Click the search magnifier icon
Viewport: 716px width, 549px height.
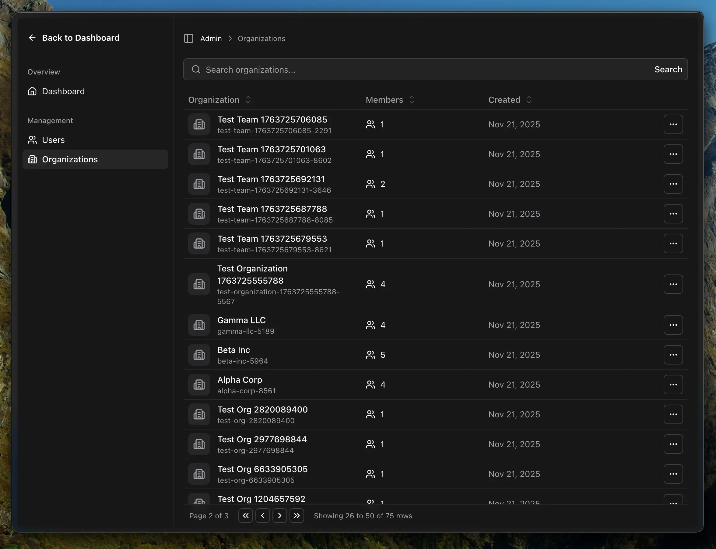[196, 69]
